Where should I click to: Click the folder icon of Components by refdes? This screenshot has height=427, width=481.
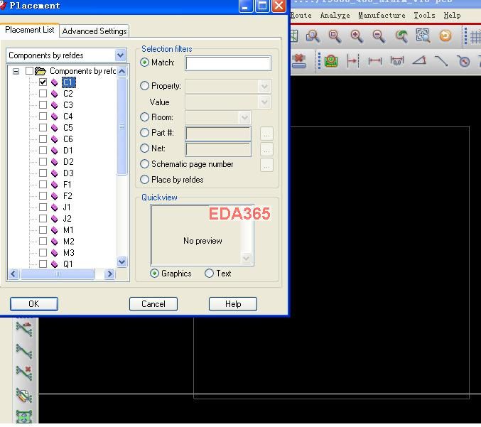[x=40, y=71]
